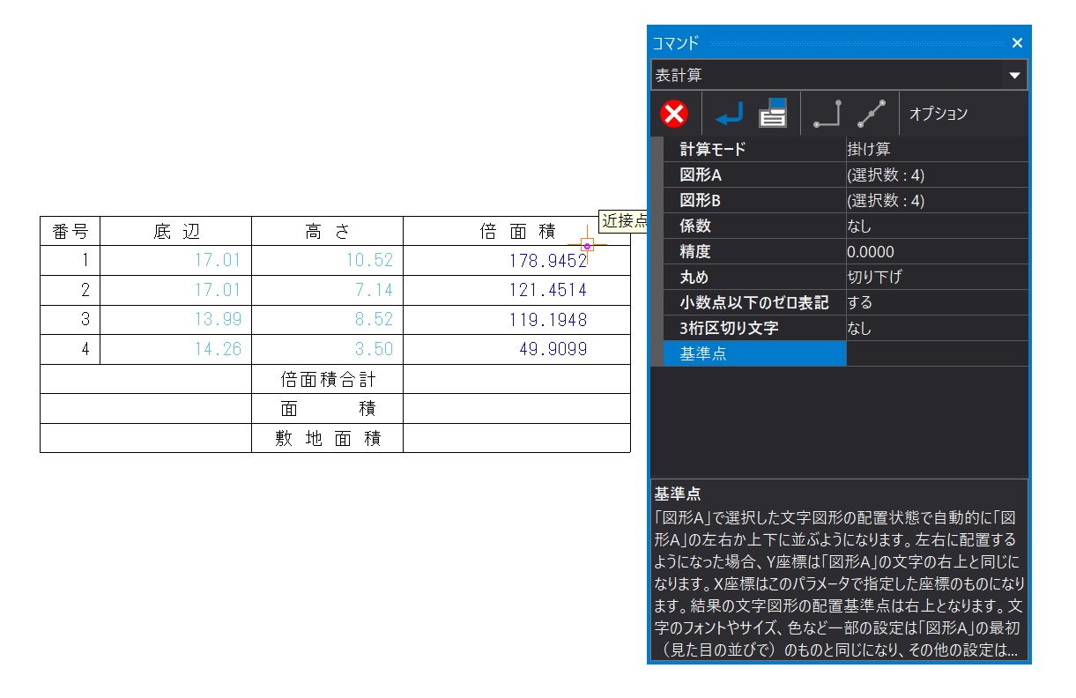This screenshot has height=698, width=1076.
Task: Click the blue Enter arrow icon
Action: (x=728, y=114)
